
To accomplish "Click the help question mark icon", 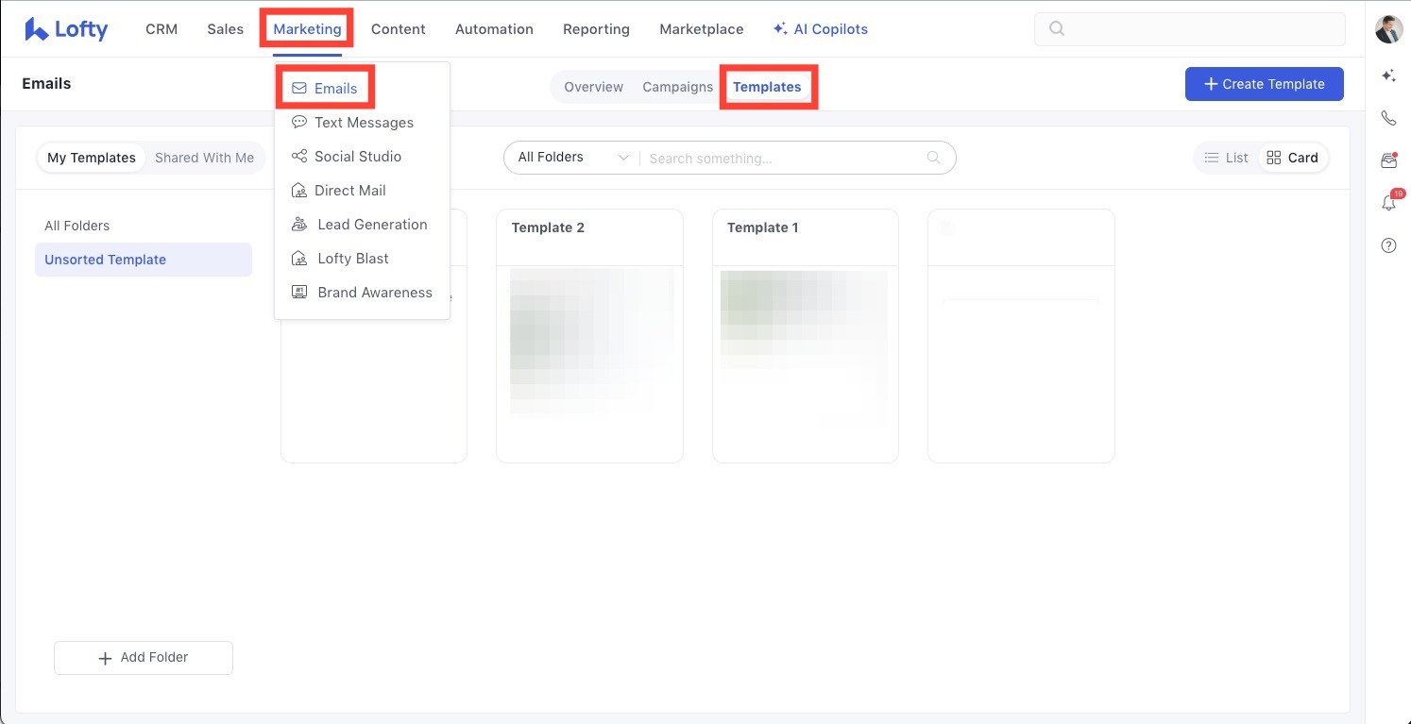I will point(1388,245).
